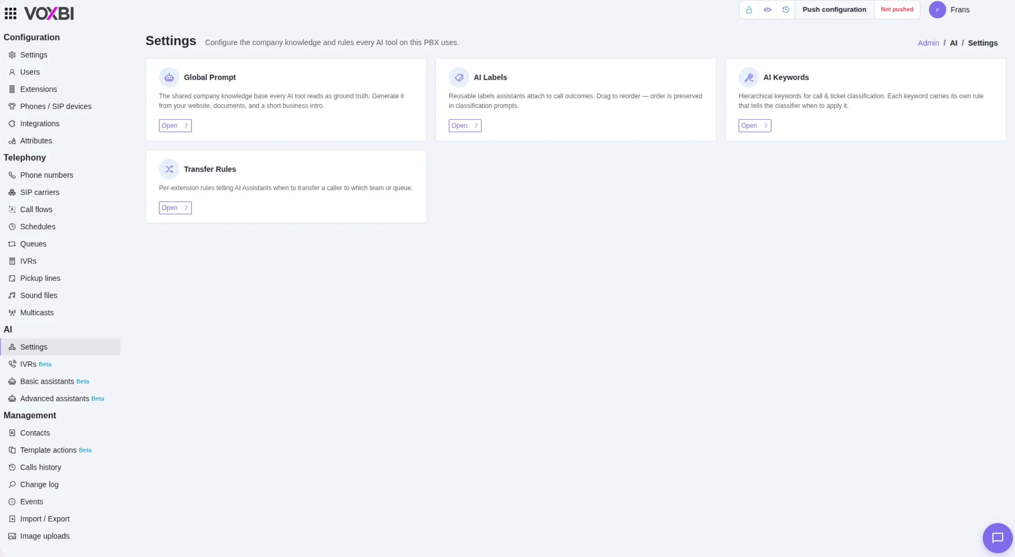Click the Settings breadcrumb text
This screenshot has height=557, width=1015.
983,43
